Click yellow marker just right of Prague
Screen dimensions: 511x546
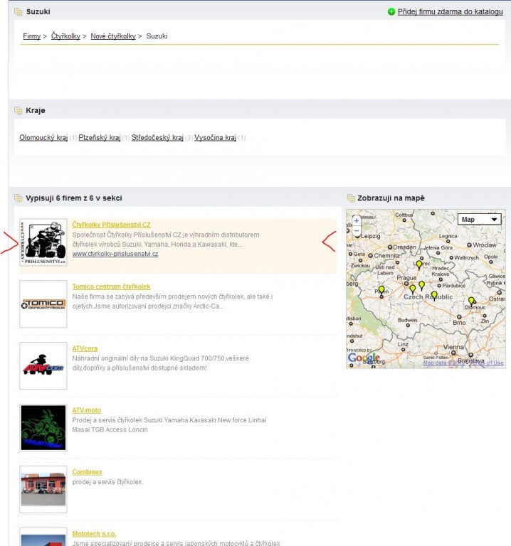(422, 286)
